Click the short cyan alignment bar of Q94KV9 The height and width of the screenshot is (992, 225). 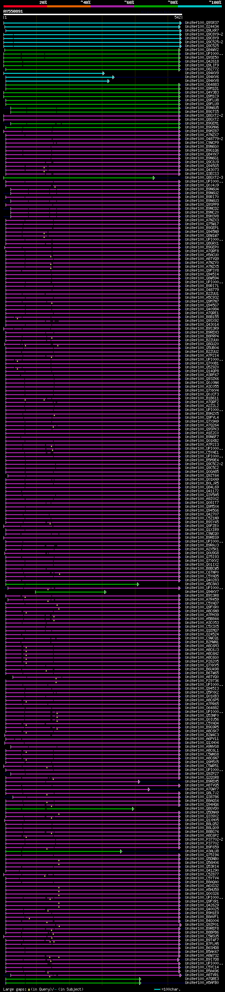pos(54,73)
